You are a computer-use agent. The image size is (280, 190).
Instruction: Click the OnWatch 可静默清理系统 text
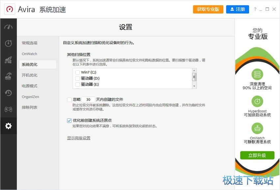(257, 140)
